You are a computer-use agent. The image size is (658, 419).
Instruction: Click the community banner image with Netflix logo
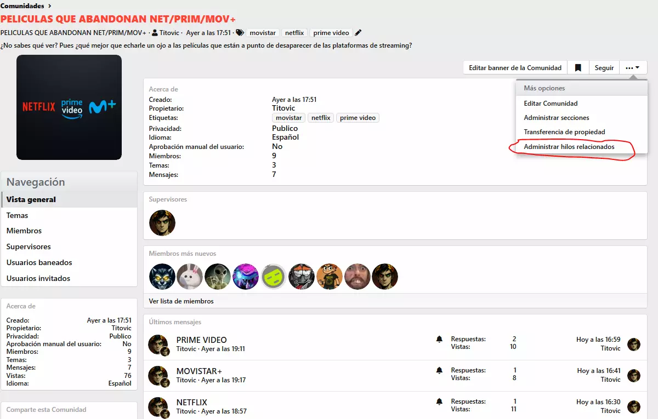[x=69, y=107]
